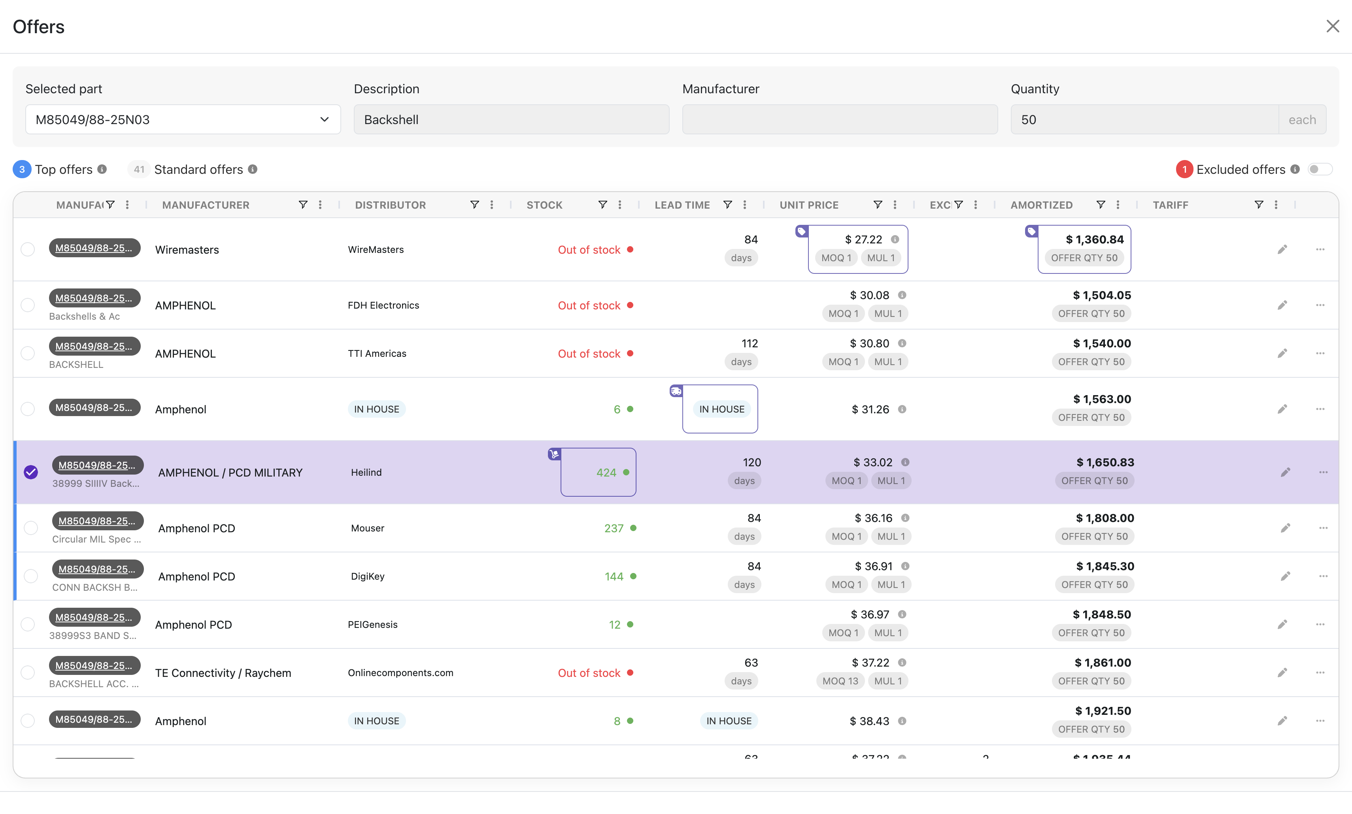This screenshot has height=814, width=1352.
Task: Click truck icon on IN HOUSE lead time
Action: tap(676, 391)
